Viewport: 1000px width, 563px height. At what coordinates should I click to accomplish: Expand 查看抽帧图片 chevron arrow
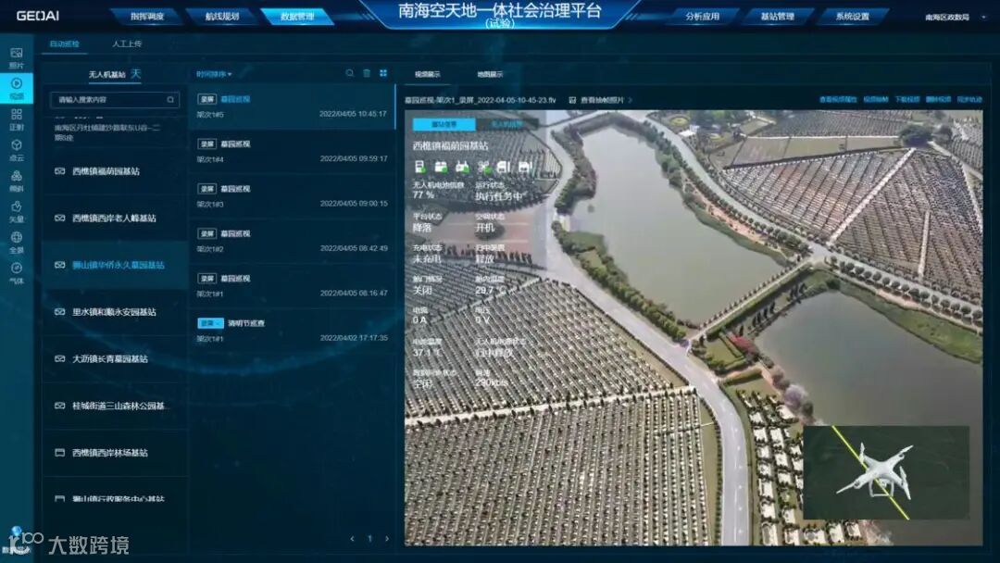click(631, 100)
